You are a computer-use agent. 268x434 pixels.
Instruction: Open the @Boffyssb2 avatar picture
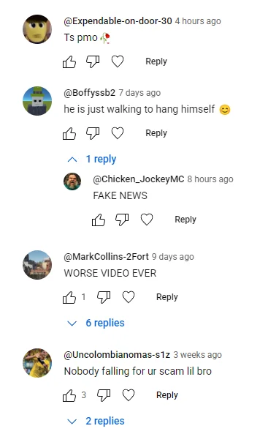tap(37, 101)
